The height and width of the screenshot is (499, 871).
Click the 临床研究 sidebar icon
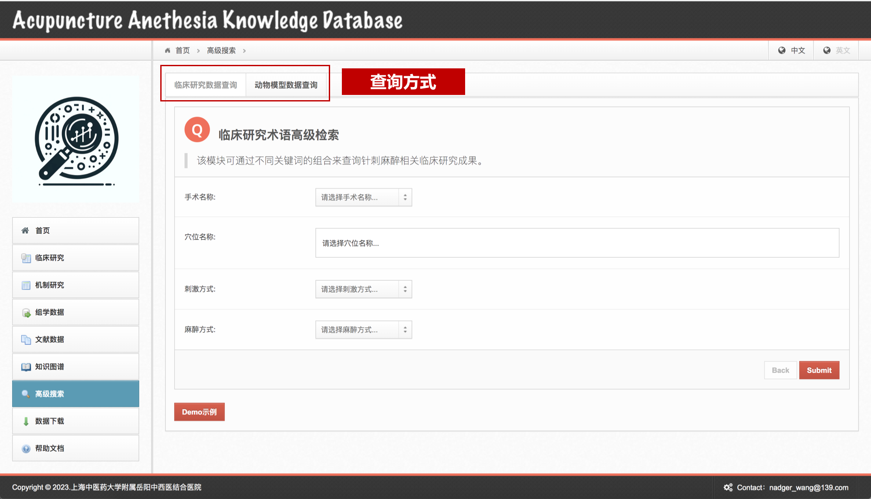coord(26,258)
